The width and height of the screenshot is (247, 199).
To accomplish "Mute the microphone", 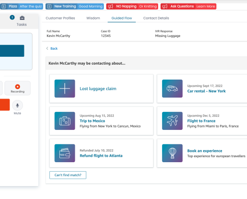I will coord(17,105).
